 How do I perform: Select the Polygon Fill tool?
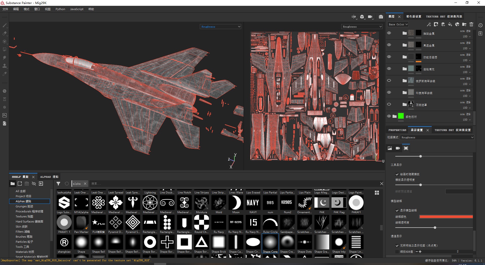pyautogui.click(x=4, y=50)
